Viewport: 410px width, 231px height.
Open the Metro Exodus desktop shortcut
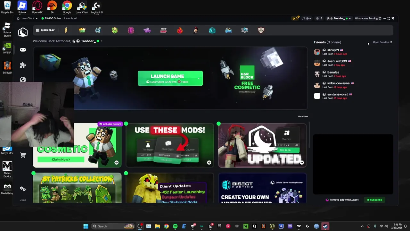[x=7, y=170]
